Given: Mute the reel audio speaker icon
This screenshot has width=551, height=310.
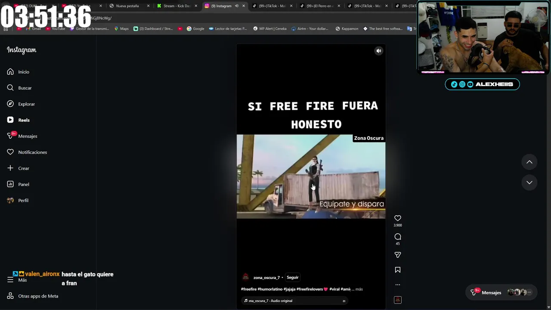Looking at the screenshot, I should (379, 51).
